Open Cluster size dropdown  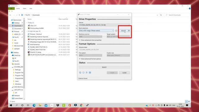coord(118,55)
